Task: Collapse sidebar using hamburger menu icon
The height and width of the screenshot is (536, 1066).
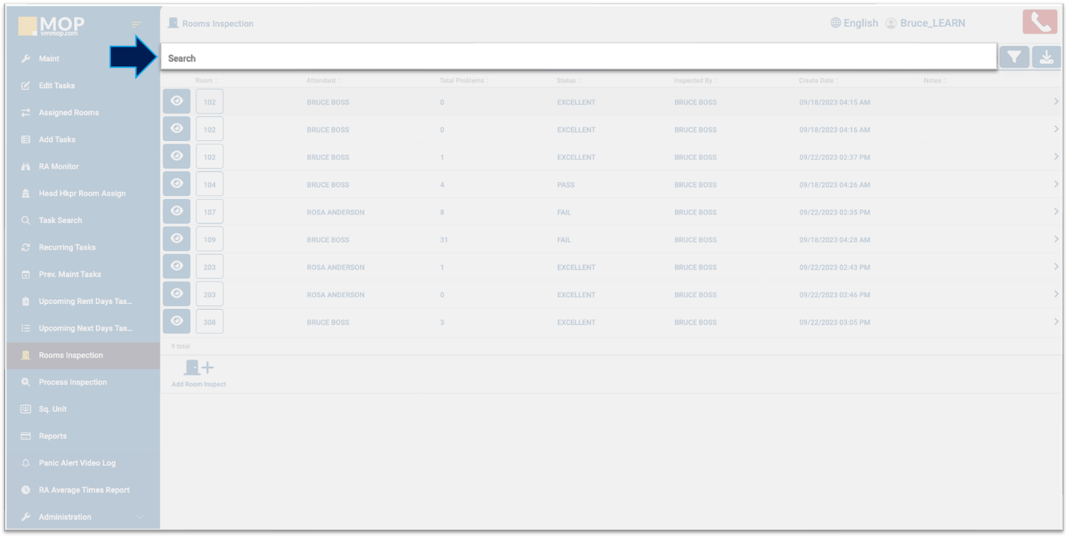Action: point(137,25)
